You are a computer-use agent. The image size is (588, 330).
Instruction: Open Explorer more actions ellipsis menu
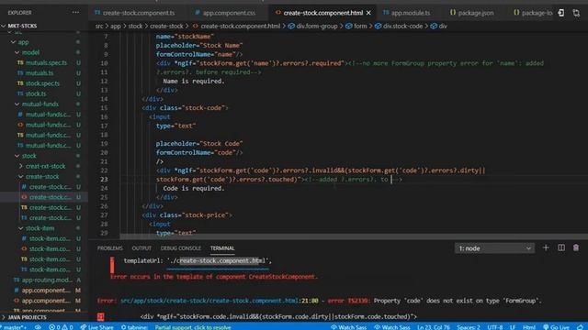coord(75,12)
